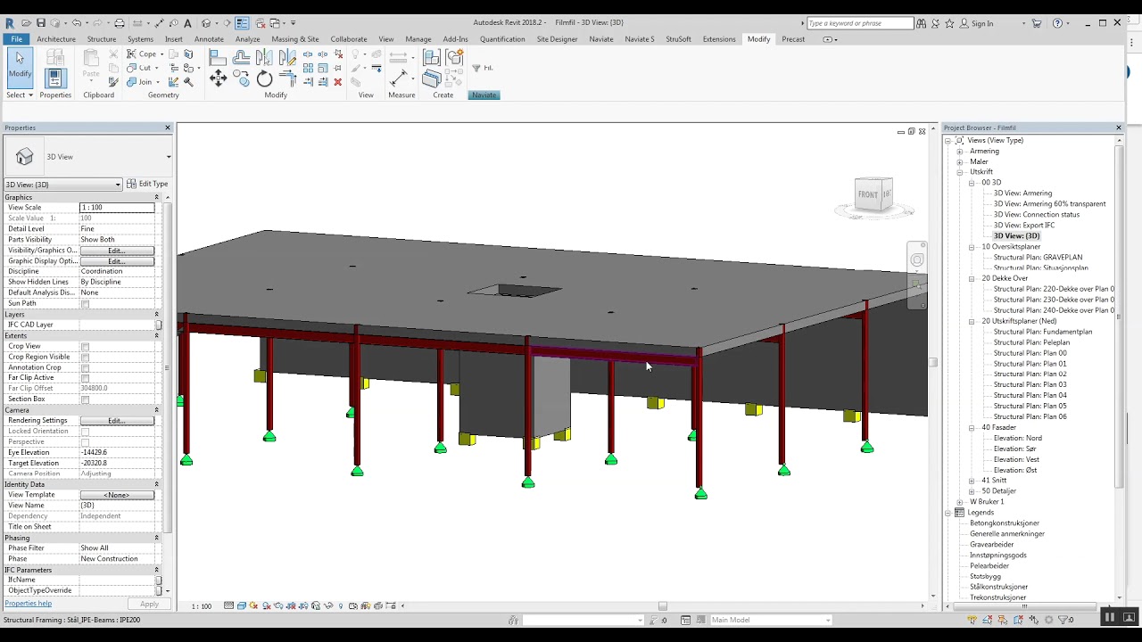This screenshot has height=642, width=1142.
Task: Open the 3D View: {3D} instance dropdown
Action: [62, 185]
